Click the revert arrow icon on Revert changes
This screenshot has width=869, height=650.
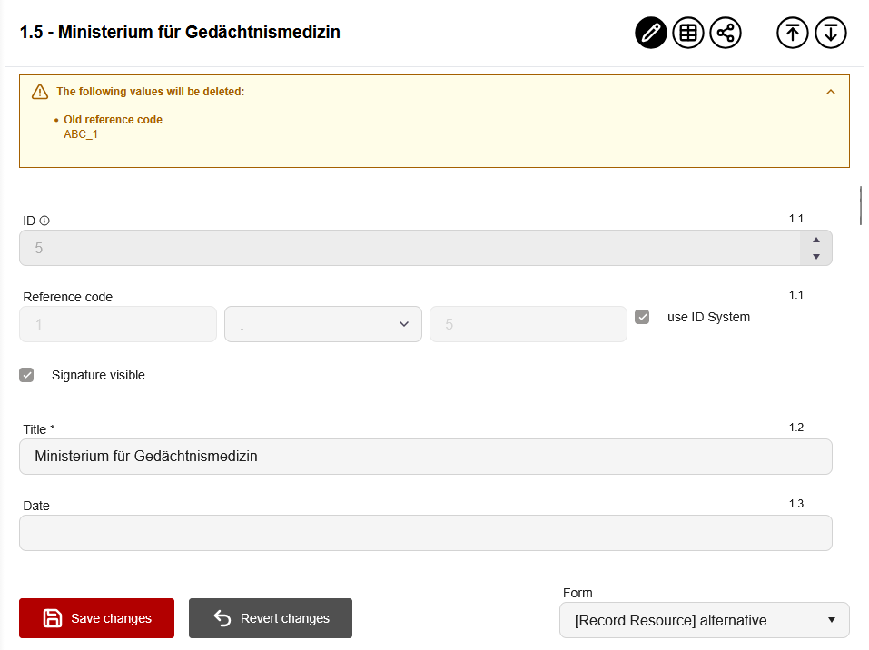click(221, 618)
